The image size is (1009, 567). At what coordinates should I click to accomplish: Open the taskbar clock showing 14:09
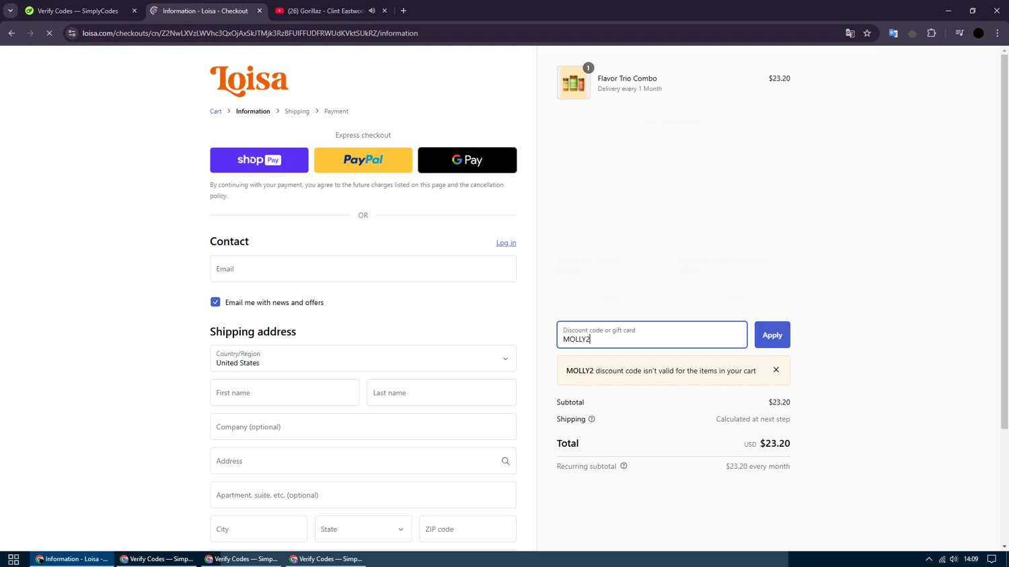971,559
